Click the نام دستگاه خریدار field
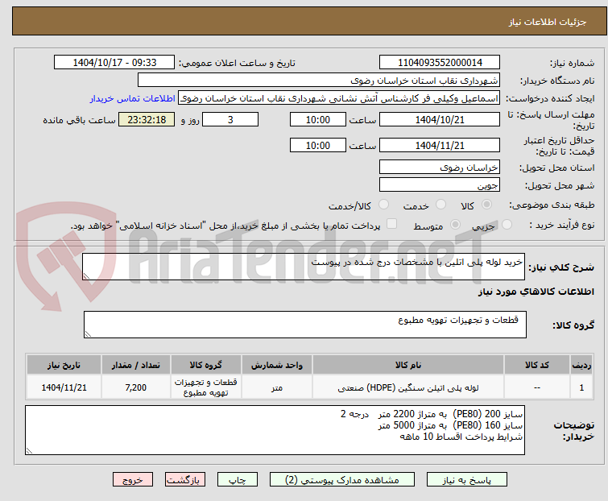The height and width of the screenshot is (501, 608). point(319,81)
